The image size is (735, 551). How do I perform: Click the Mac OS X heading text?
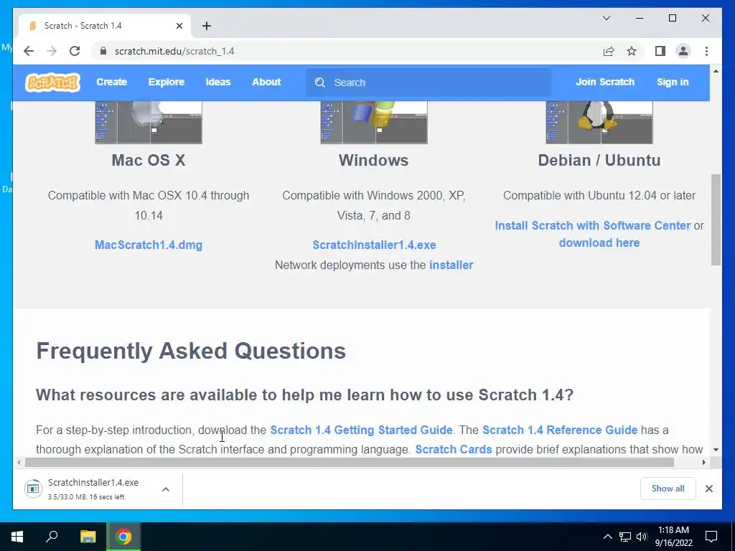149,160
